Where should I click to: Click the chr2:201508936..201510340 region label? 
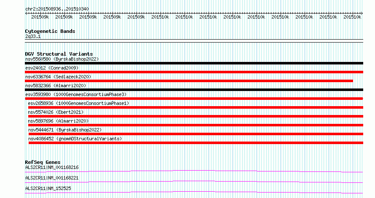(x=57, y=9)
